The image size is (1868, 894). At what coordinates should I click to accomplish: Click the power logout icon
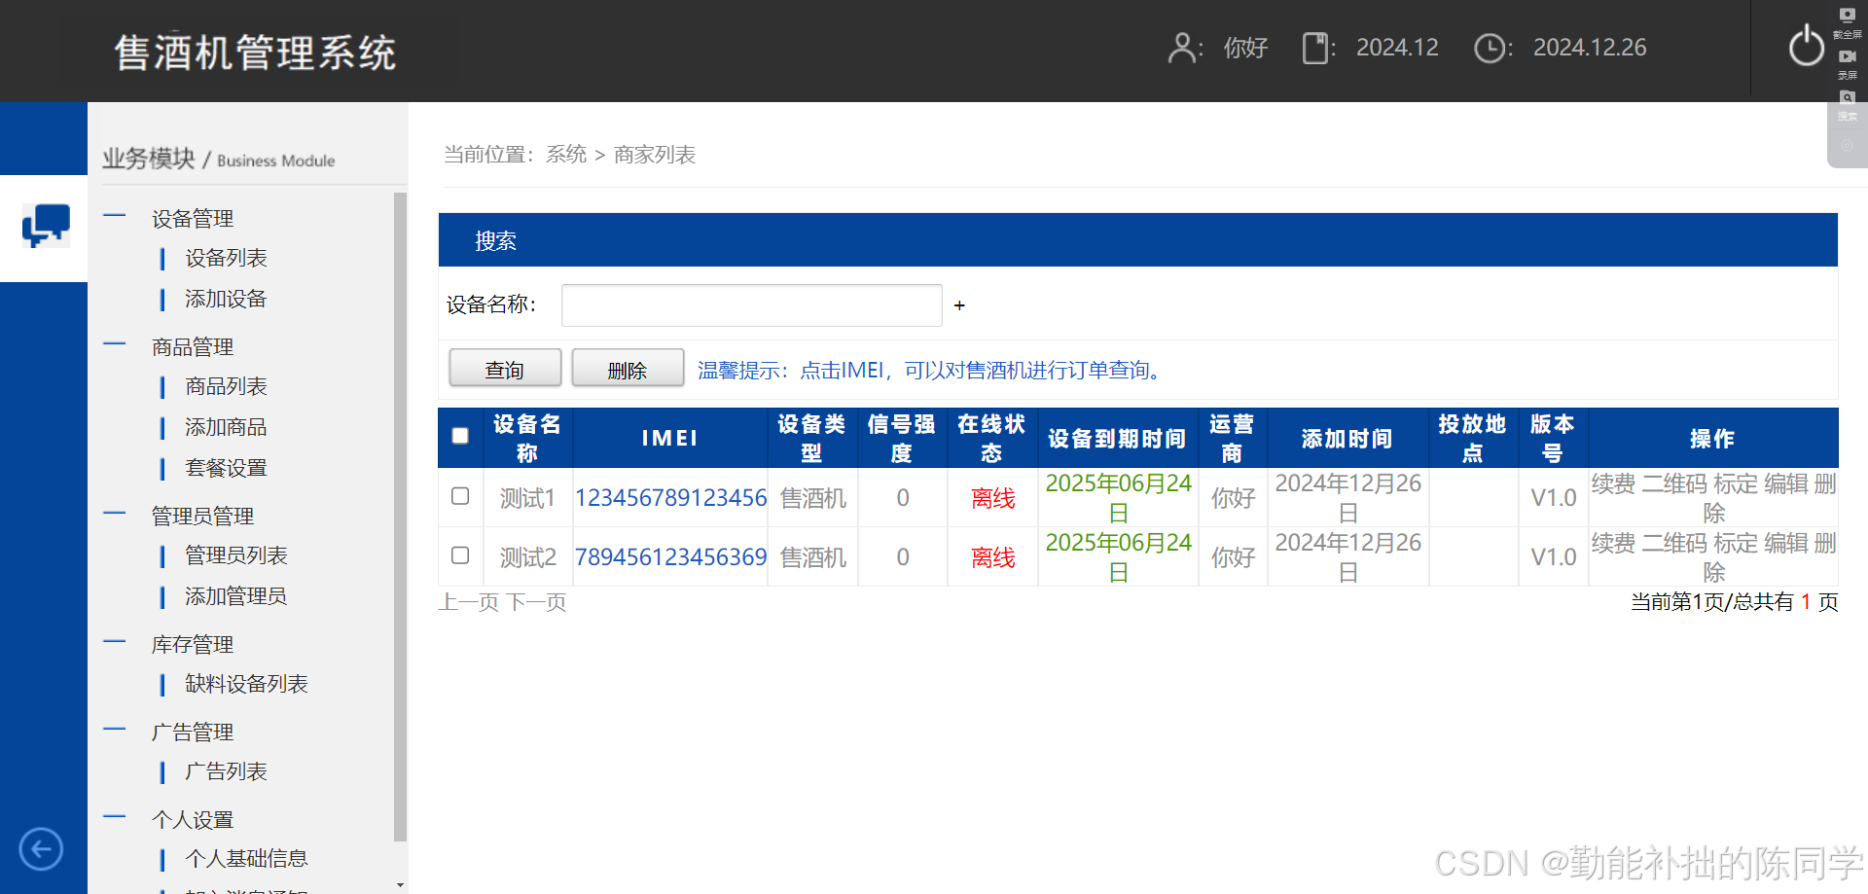pos(1806,46)
